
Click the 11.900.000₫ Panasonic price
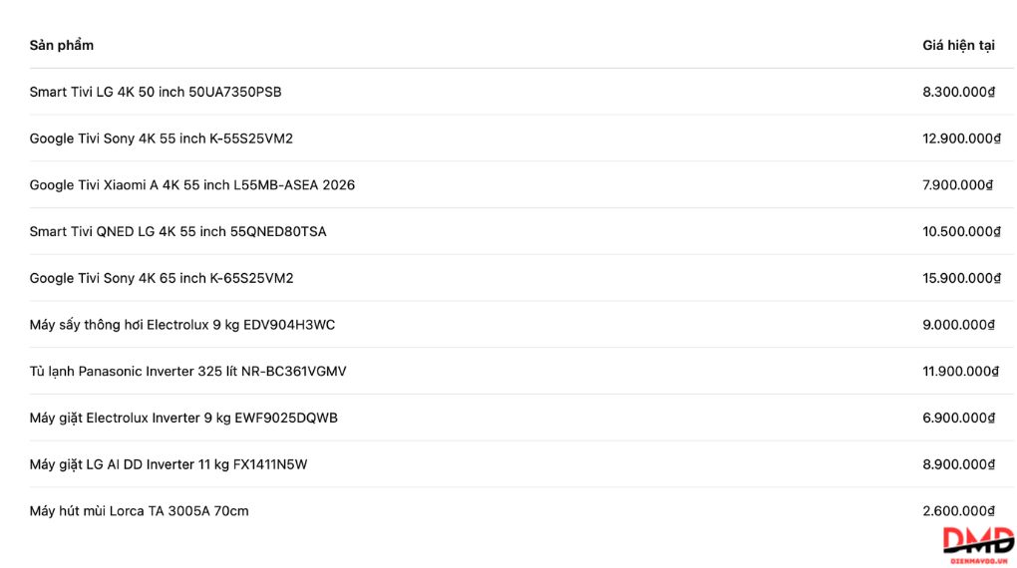tap(960, 372)
